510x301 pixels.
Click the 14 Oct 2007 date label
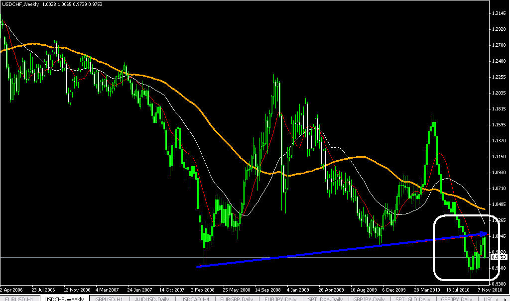(172, 290)
